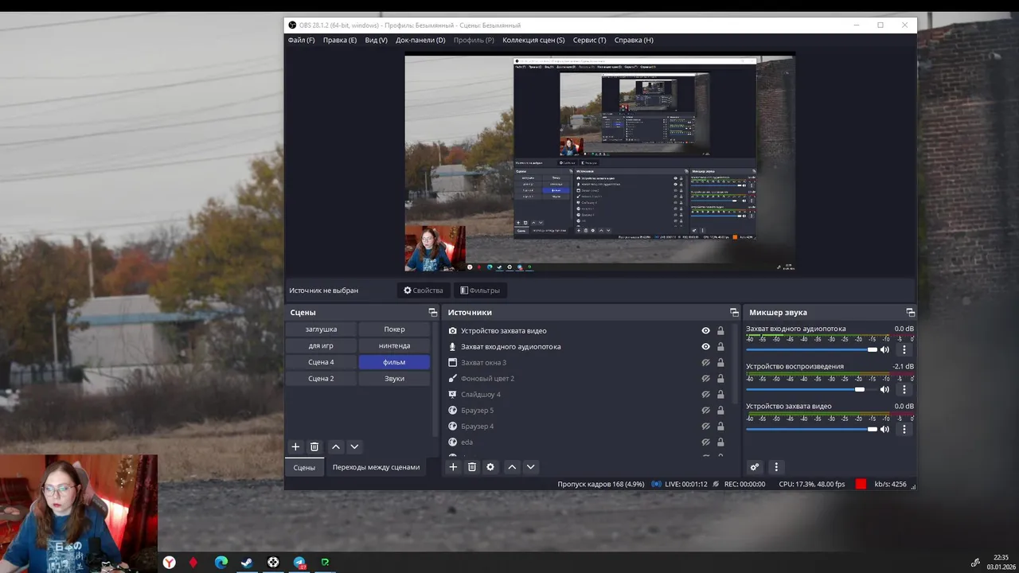
Task: Open Microsoft Edge from taskbar
Action: tap(221, 563)
